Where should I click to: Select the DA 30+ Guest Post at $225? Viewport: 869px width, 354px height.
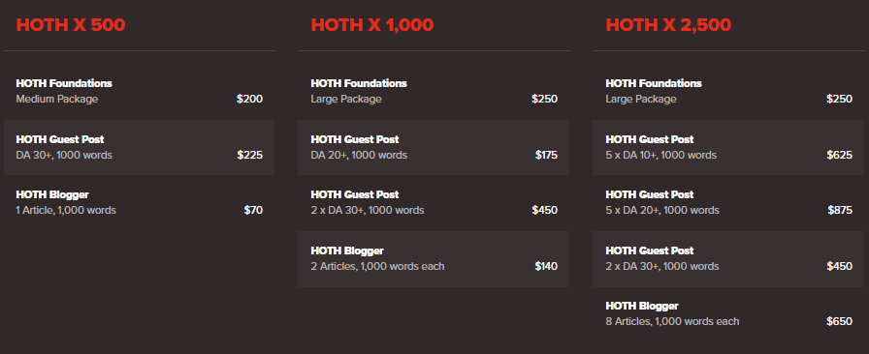pyautogui.click(x=139, y=147)
